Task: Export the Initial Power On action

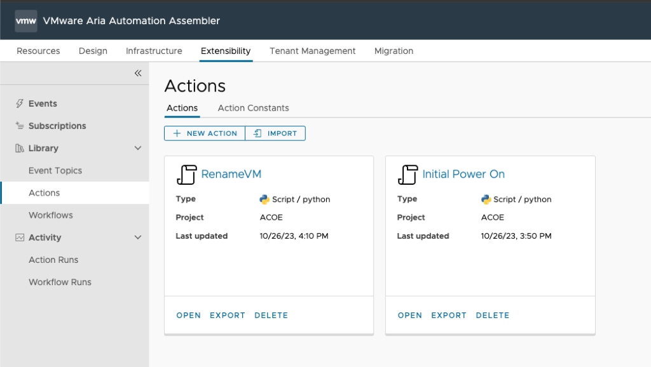Action: click(448, 315)
